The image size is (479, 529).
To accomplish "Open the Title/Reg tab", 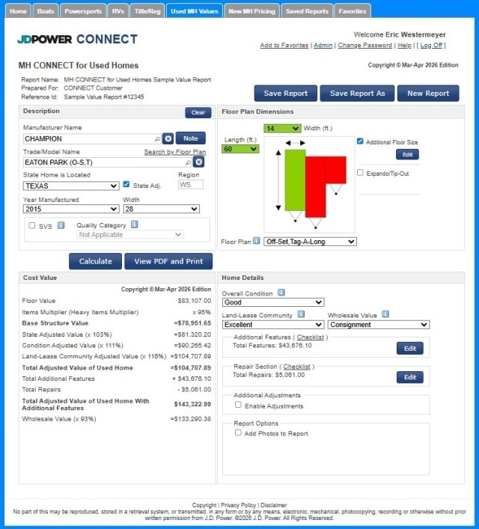I will click(147, 10).
